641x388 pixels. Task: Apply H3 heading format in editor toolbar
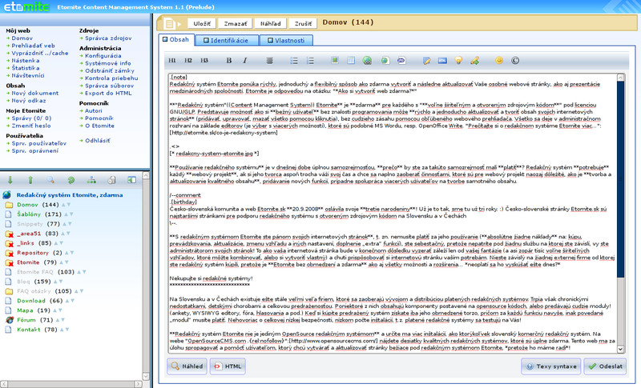point(204,60)
